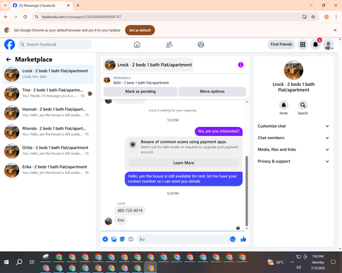Click Mark as pending button
342x273 pixels.
140,91
